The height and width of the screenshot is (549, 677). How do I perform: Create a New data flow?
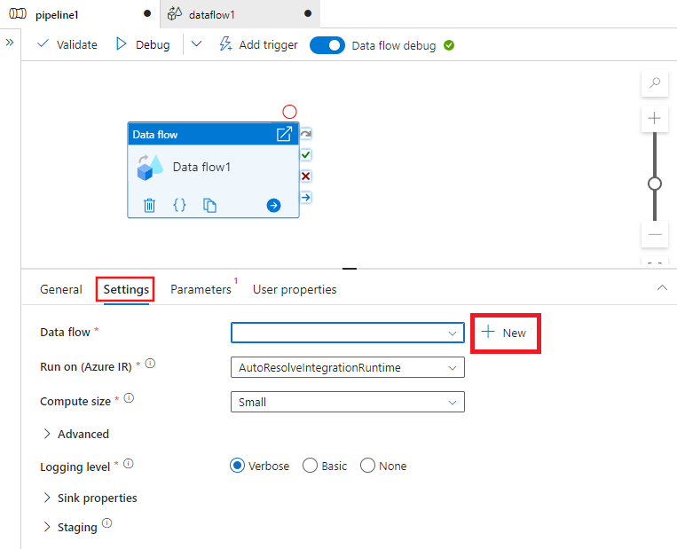[504, 333]
